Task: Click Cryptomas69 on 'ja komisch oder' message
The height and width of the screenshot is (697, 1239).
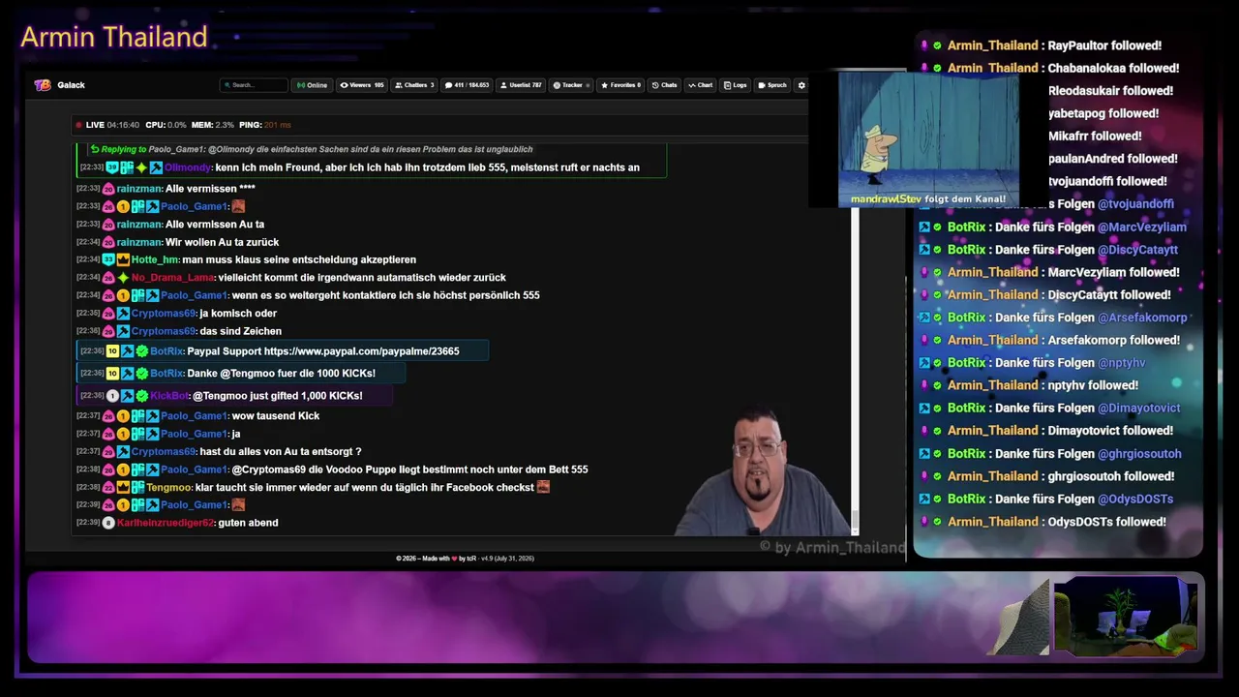Action: 164,314
